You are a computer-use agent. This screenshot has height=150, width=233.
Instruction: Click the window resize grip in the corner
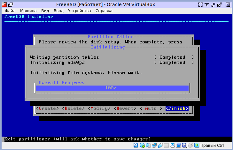[x=229, y=146]
